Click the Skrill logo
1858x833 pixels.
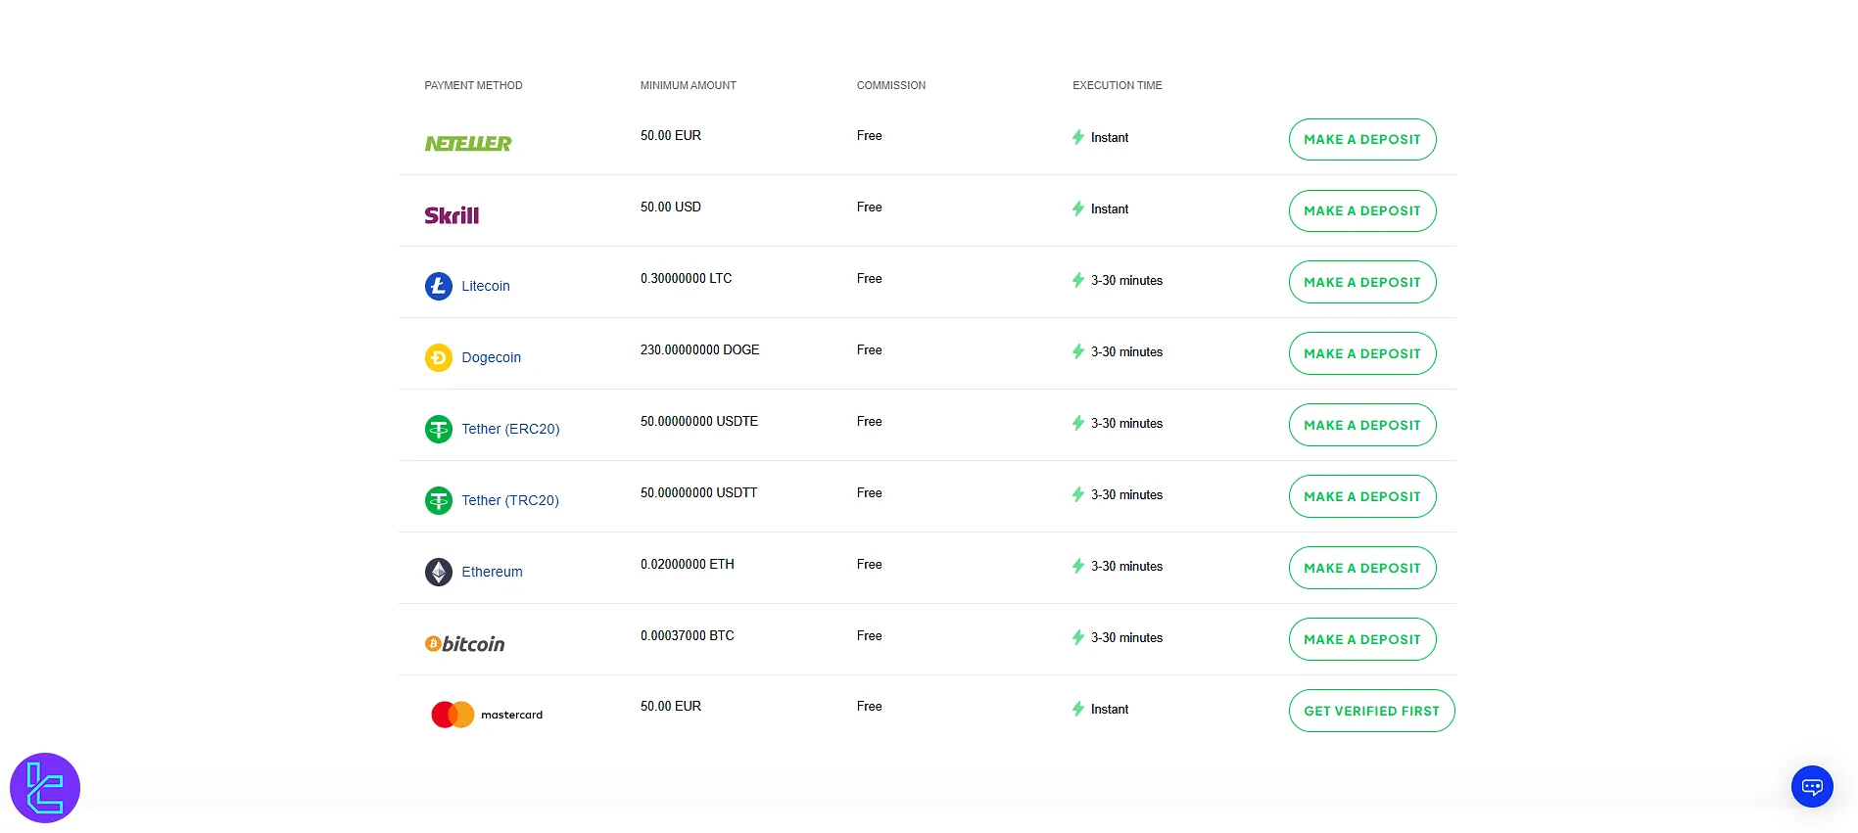click(x=452, y=215)
